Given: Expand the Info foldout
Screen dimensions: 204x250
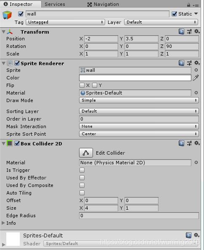Looking at the screenshot, I should point(3,223).
